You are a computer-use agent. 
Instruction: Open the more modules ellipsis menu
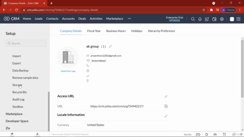coord(129,19)
